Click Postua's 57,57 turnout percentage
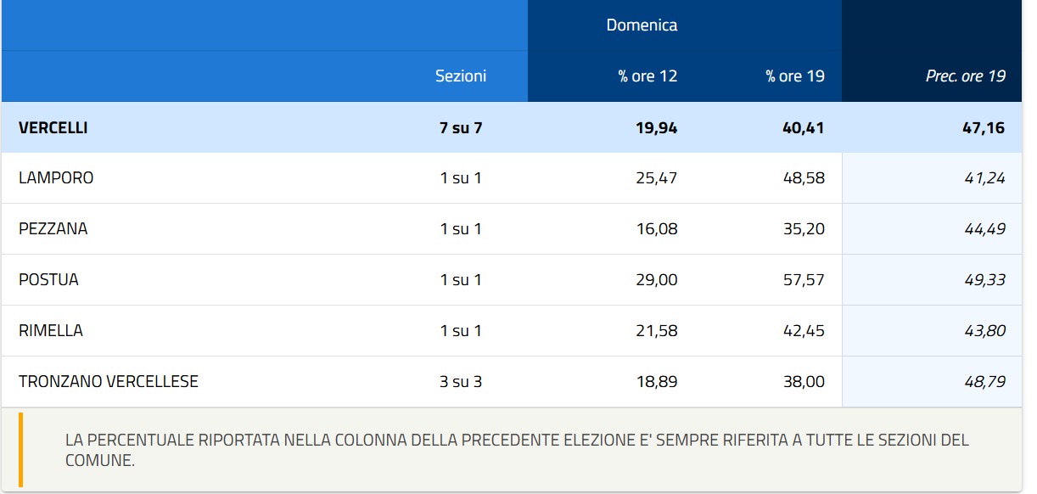The image size is (1037, 494). 804,280
